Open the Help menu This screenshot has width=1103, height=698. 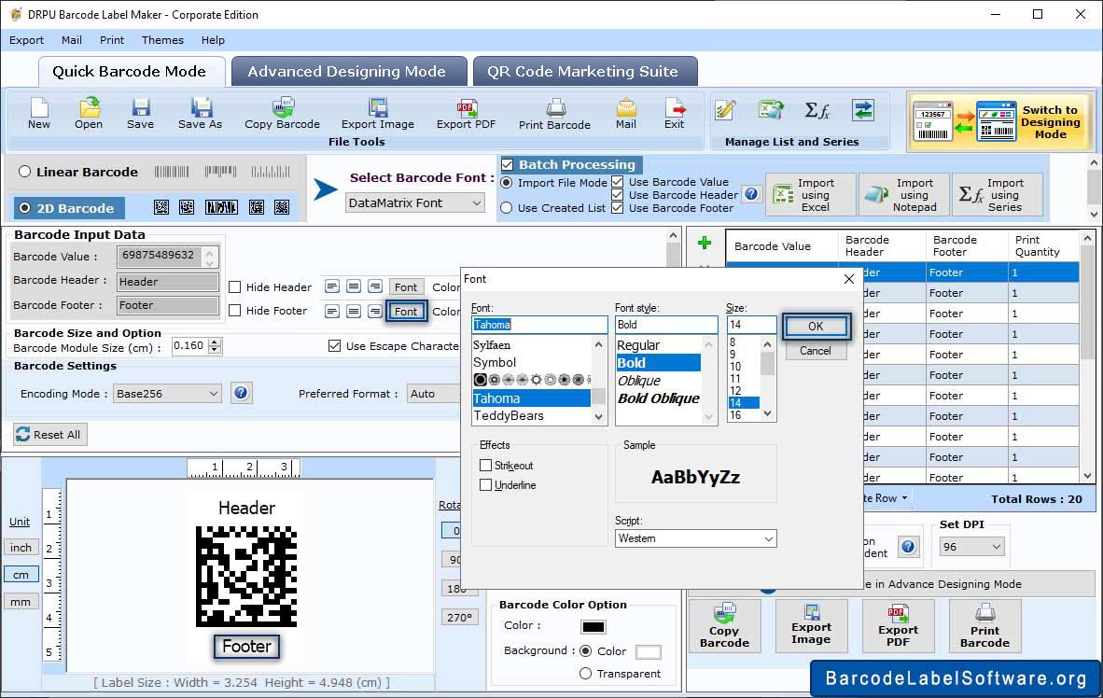click(x=213, y=40)
